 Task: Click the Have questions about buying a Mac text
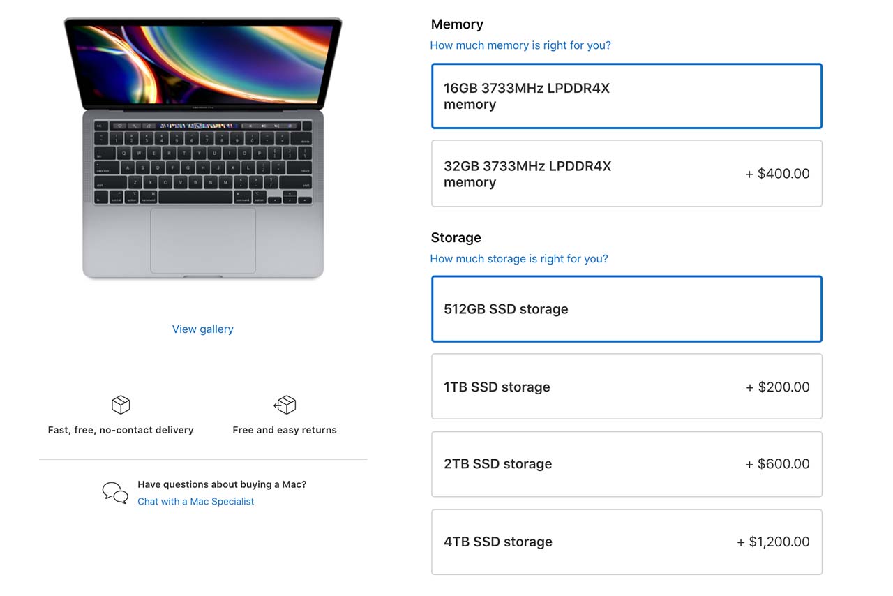222,484
